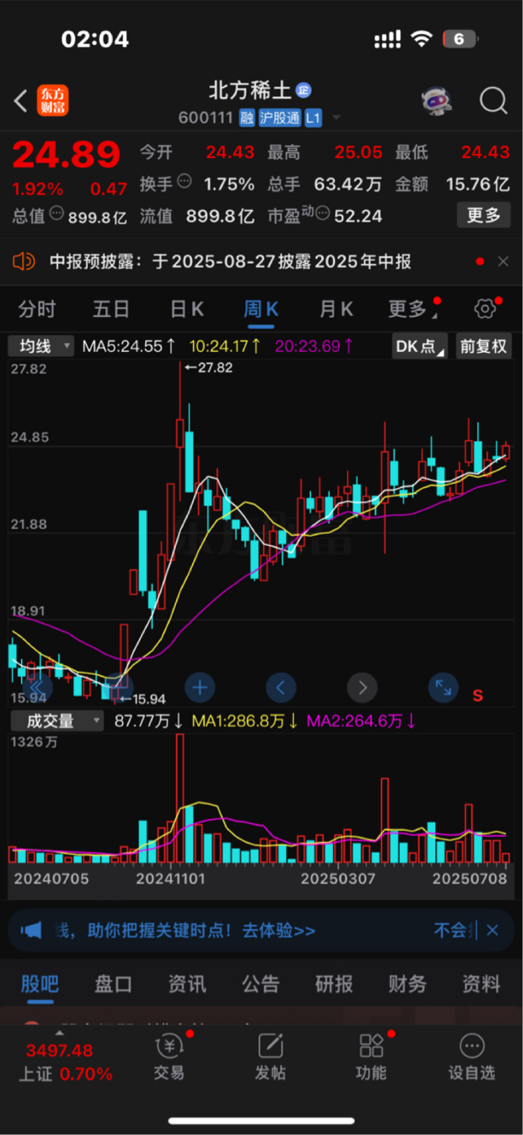Image resolution: width=523 pixels, height=1135 pixels.
Task: Open 交易 trading icon
Action: (169, 1058)
